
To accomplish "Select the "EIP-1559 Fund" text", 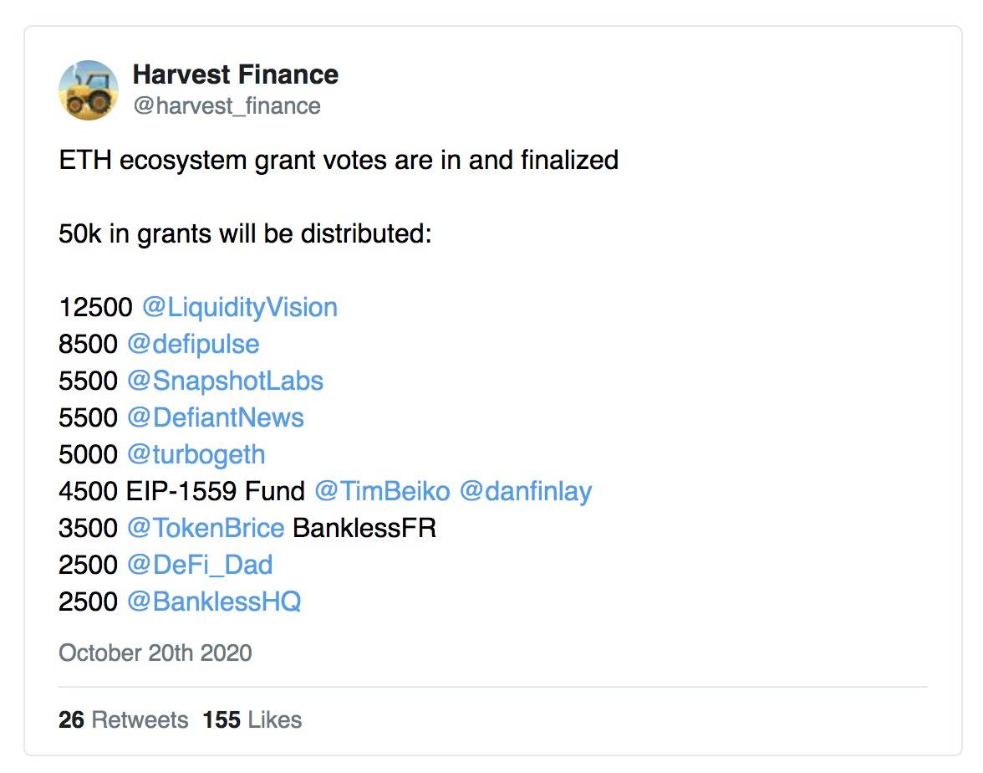I will [216, 491].
